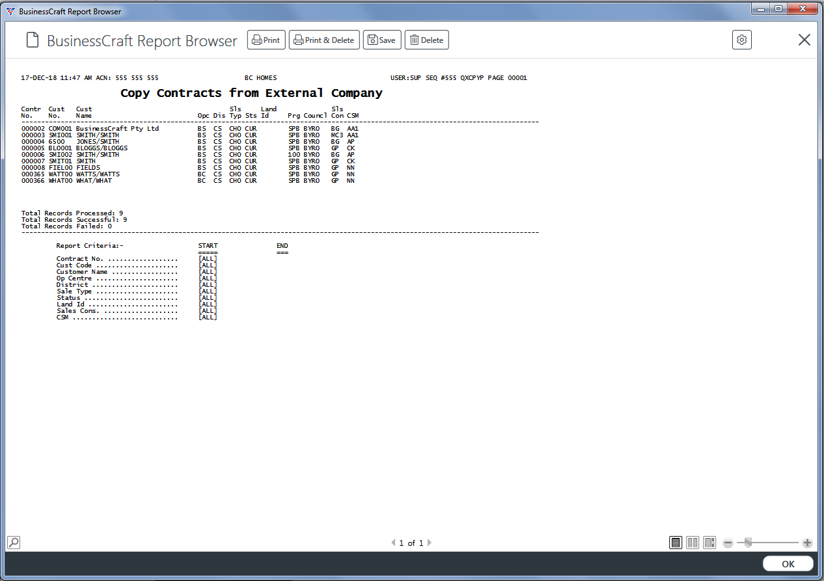Viewport: 824px width, 581px height.
Task: Select the BLOGGS/BLOGGS customer name
Action: tap(102, 148)
